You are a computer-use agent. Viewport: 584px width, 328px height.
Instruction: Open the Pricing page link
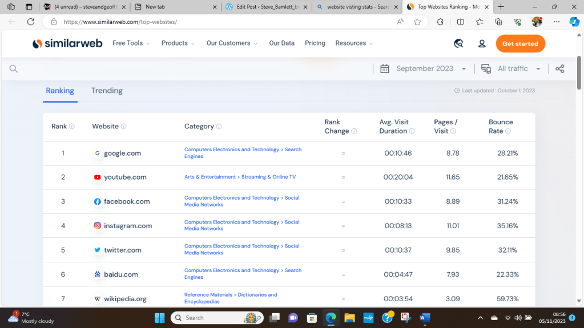coord(315,43)
